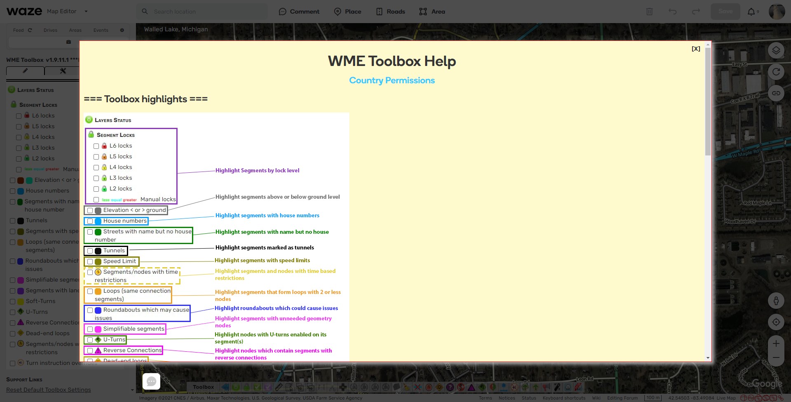Click the blue arrow icon on Toolbox bar
791x402 pixels.
225,387
